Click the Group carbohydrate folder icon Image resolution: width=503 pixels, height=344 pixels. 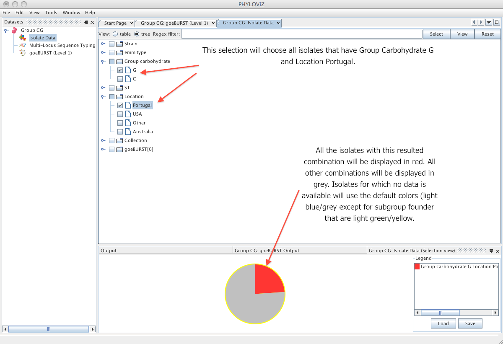pyautogui.click(x=119, y=61)
